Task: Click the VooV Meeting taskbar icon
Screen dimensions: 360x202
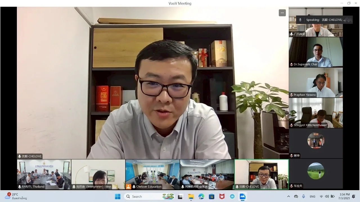Action: [x=242, y=196]
